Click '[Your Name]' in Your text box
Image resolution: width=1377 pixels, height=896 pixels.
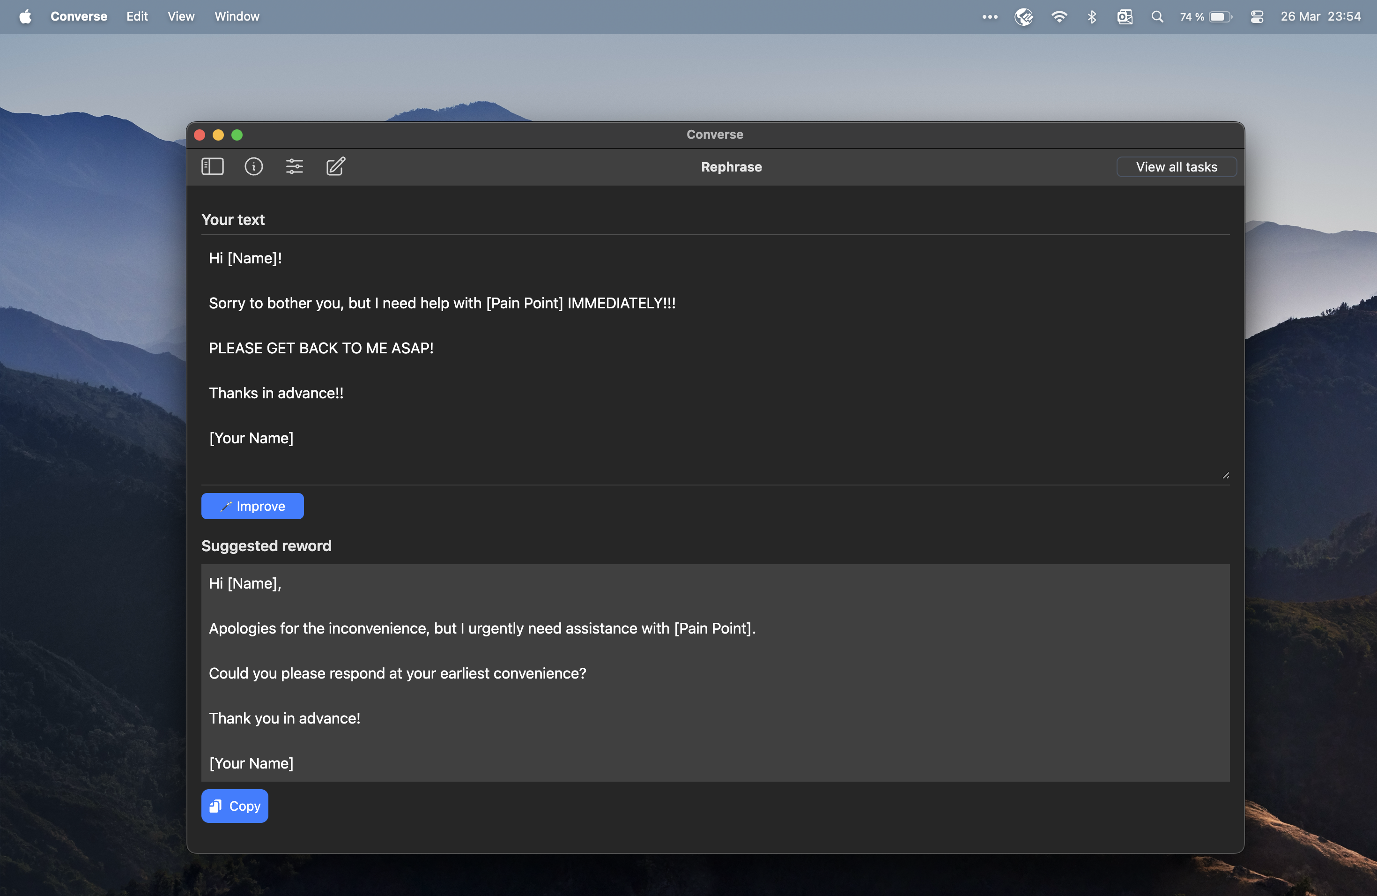pyautogui.click(x=251, y=438)
